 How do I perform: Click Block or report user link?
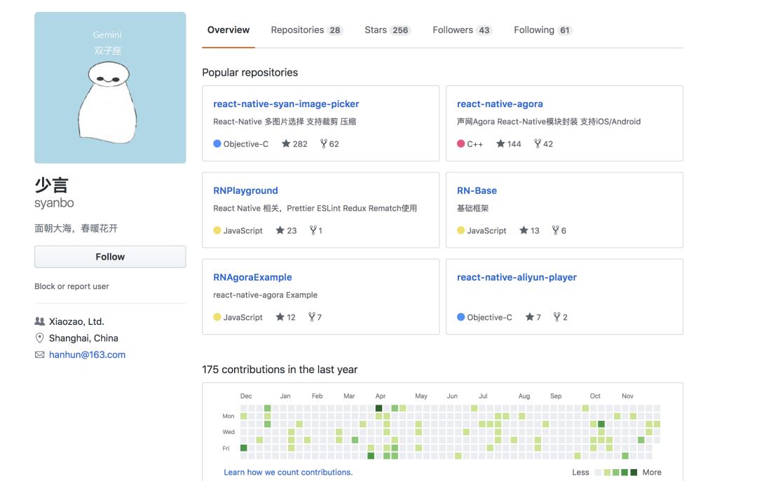[71, 286]
